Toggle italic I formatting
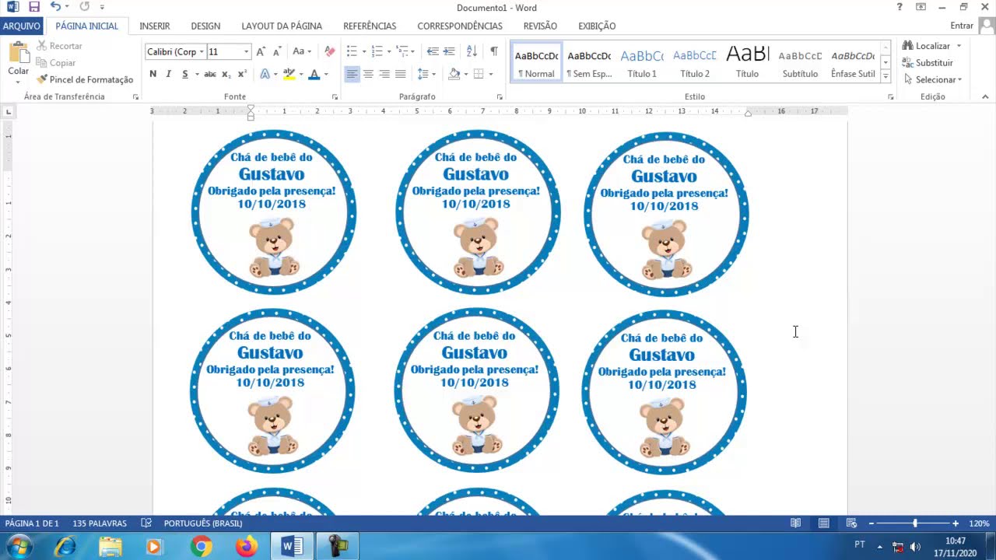This screenshot has width=996, height=560. click(x=168, y=74)
